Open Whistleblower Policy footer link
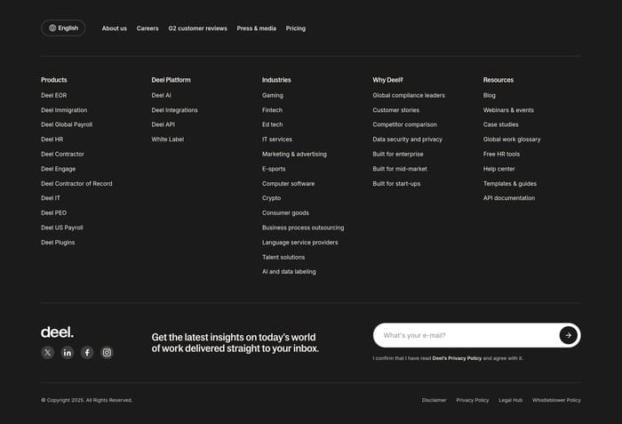The image size is (622, 424). click(x=556, y=400)
